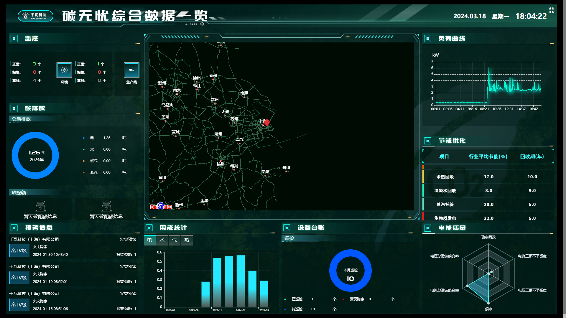Screen dimensions: 566x318
Task: Select the 气 energy statistics tab
Action: pyautogui.click(x=174, y=240)
